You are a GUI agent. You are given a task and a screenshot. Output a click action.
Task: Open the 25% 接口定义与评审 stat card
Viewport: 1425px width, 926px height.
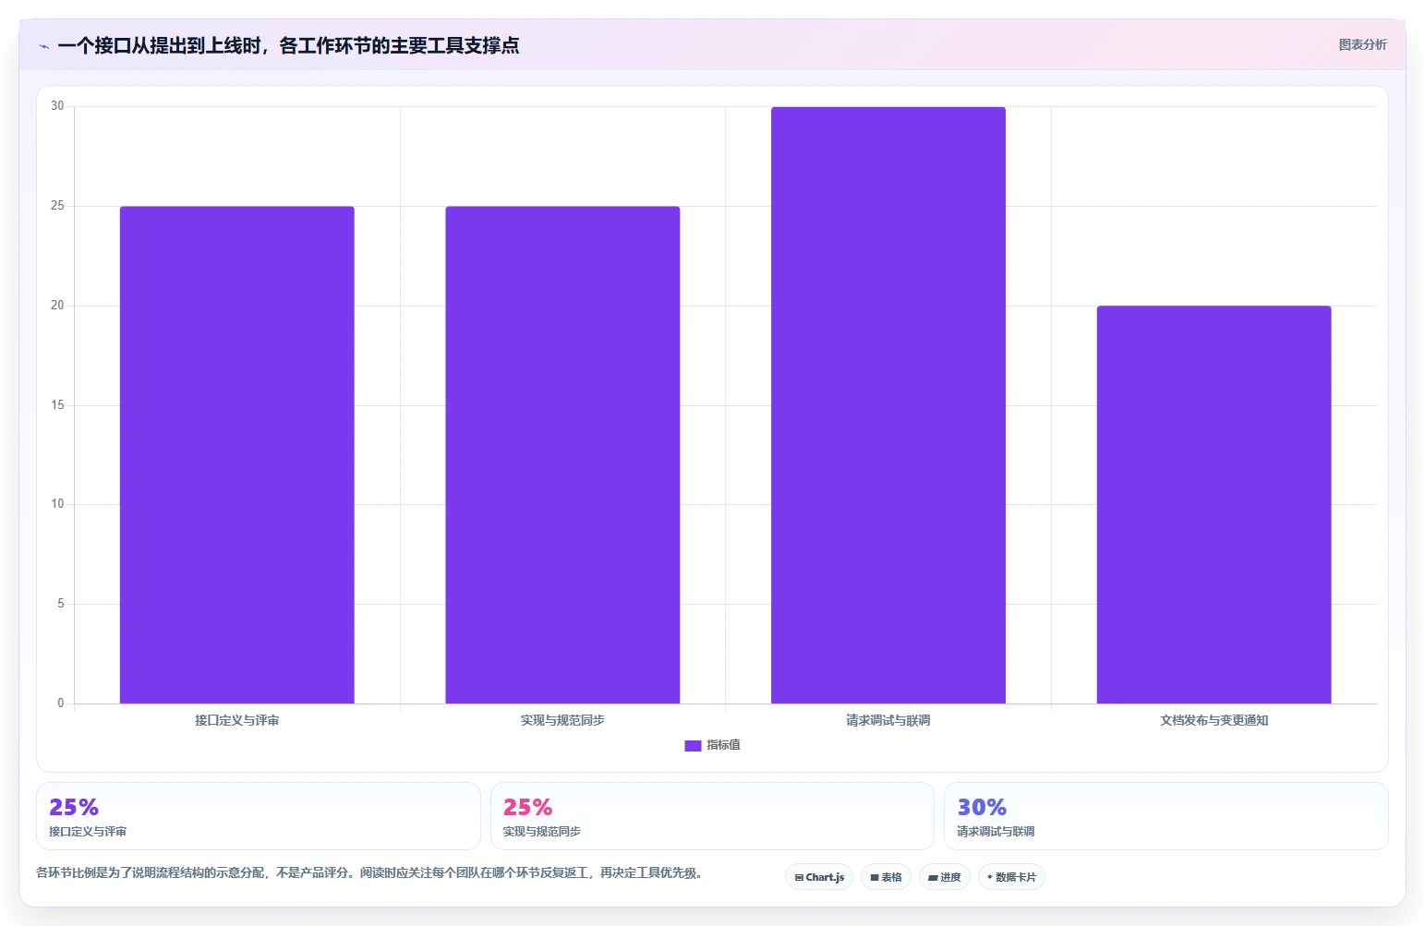pyautogui.click(x=259, y=816)
